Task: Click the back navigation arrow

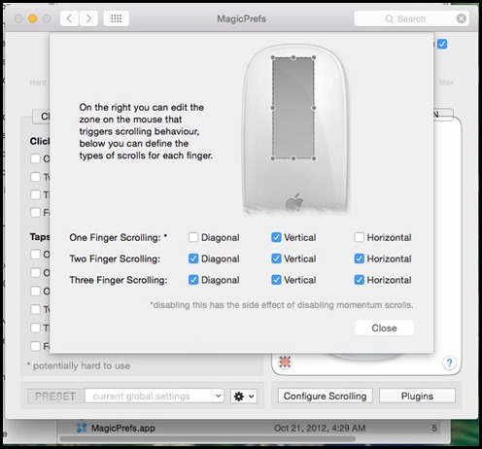Action: (x=70, y=18)
